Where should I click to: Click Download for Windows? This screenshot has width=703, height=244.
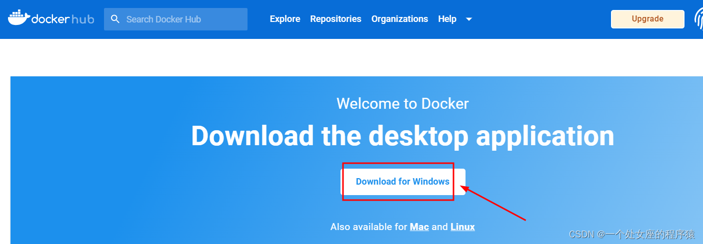click(x=403, y=182)
